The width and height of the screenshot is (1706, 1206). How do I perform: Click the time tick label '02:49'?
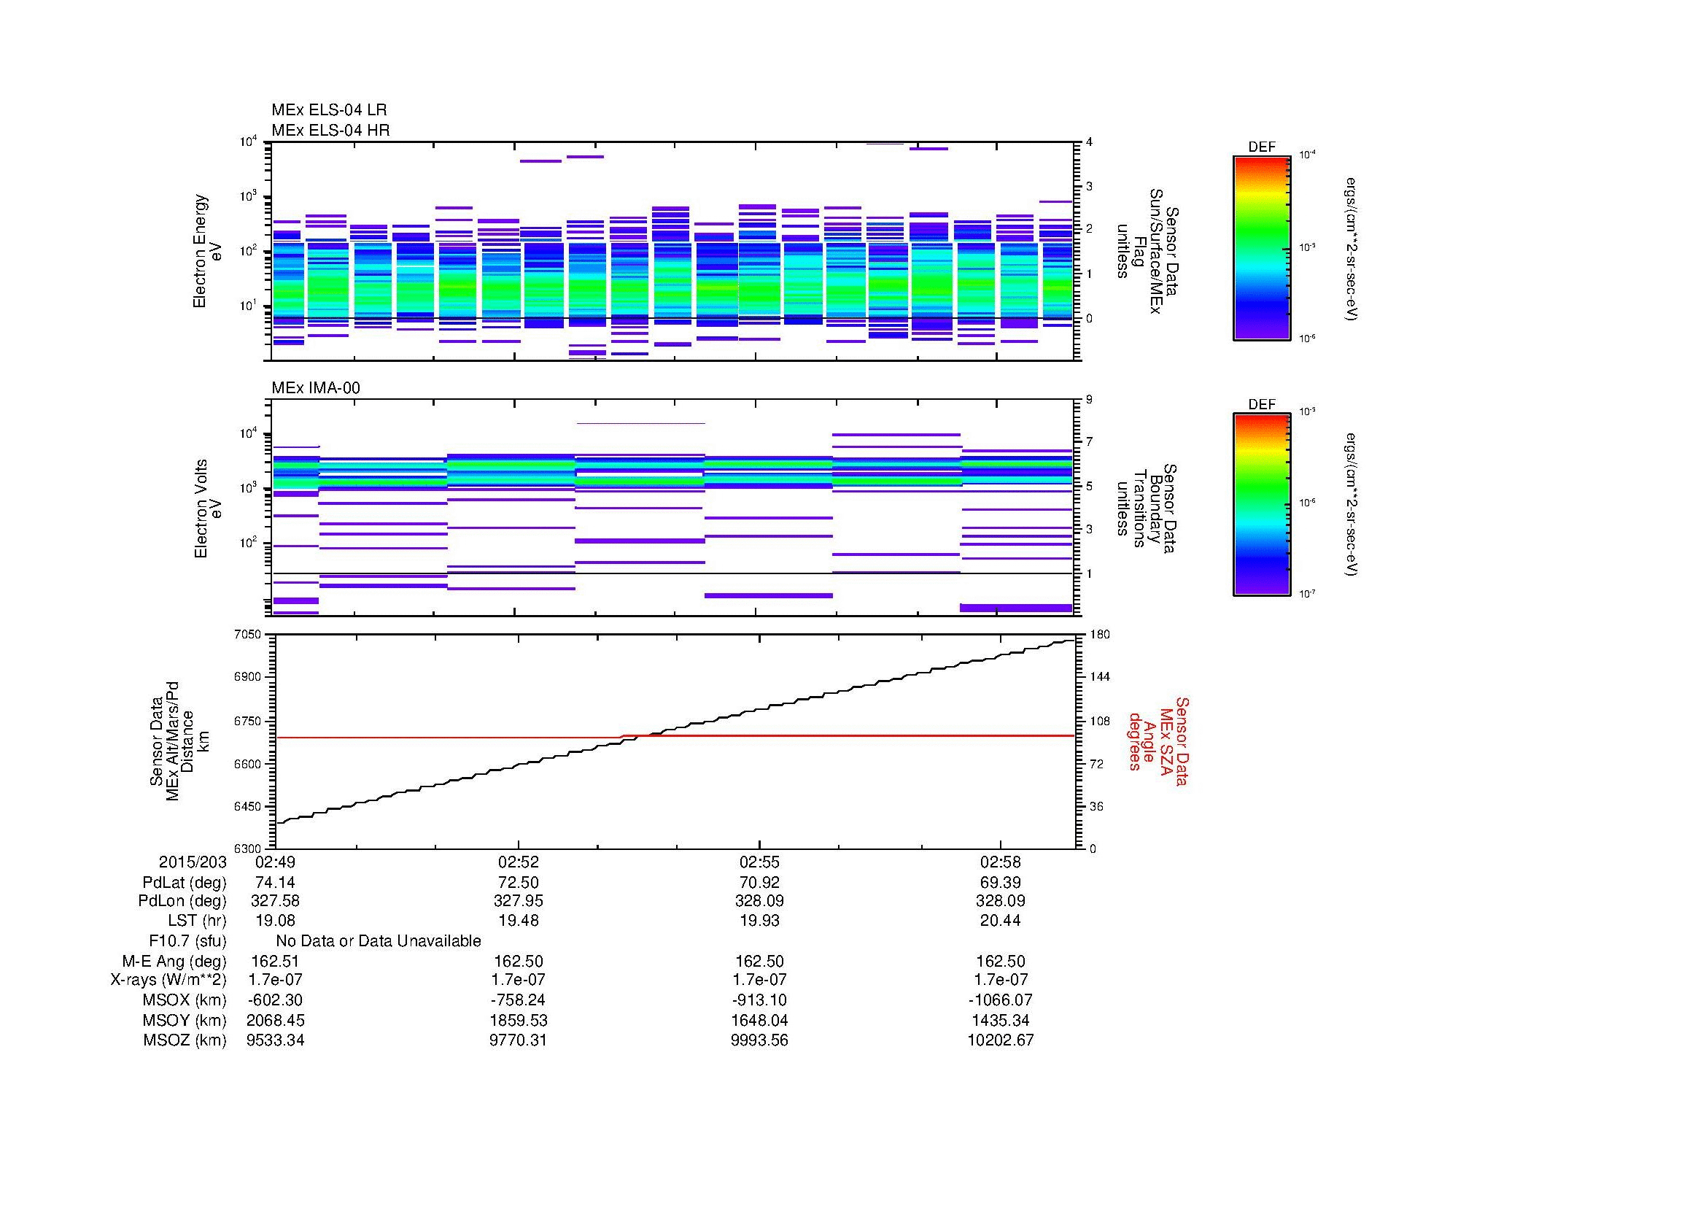275,862
